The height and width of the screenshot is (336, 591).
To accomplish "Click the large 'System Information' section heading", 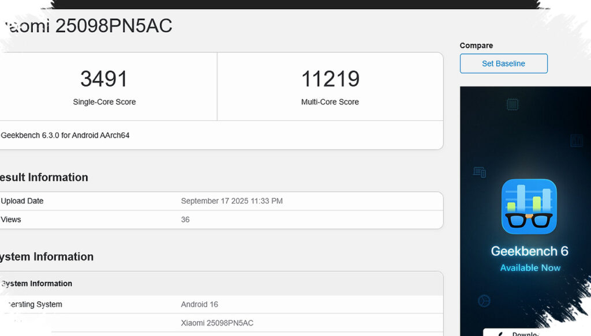I will click(x=46, y=256).
